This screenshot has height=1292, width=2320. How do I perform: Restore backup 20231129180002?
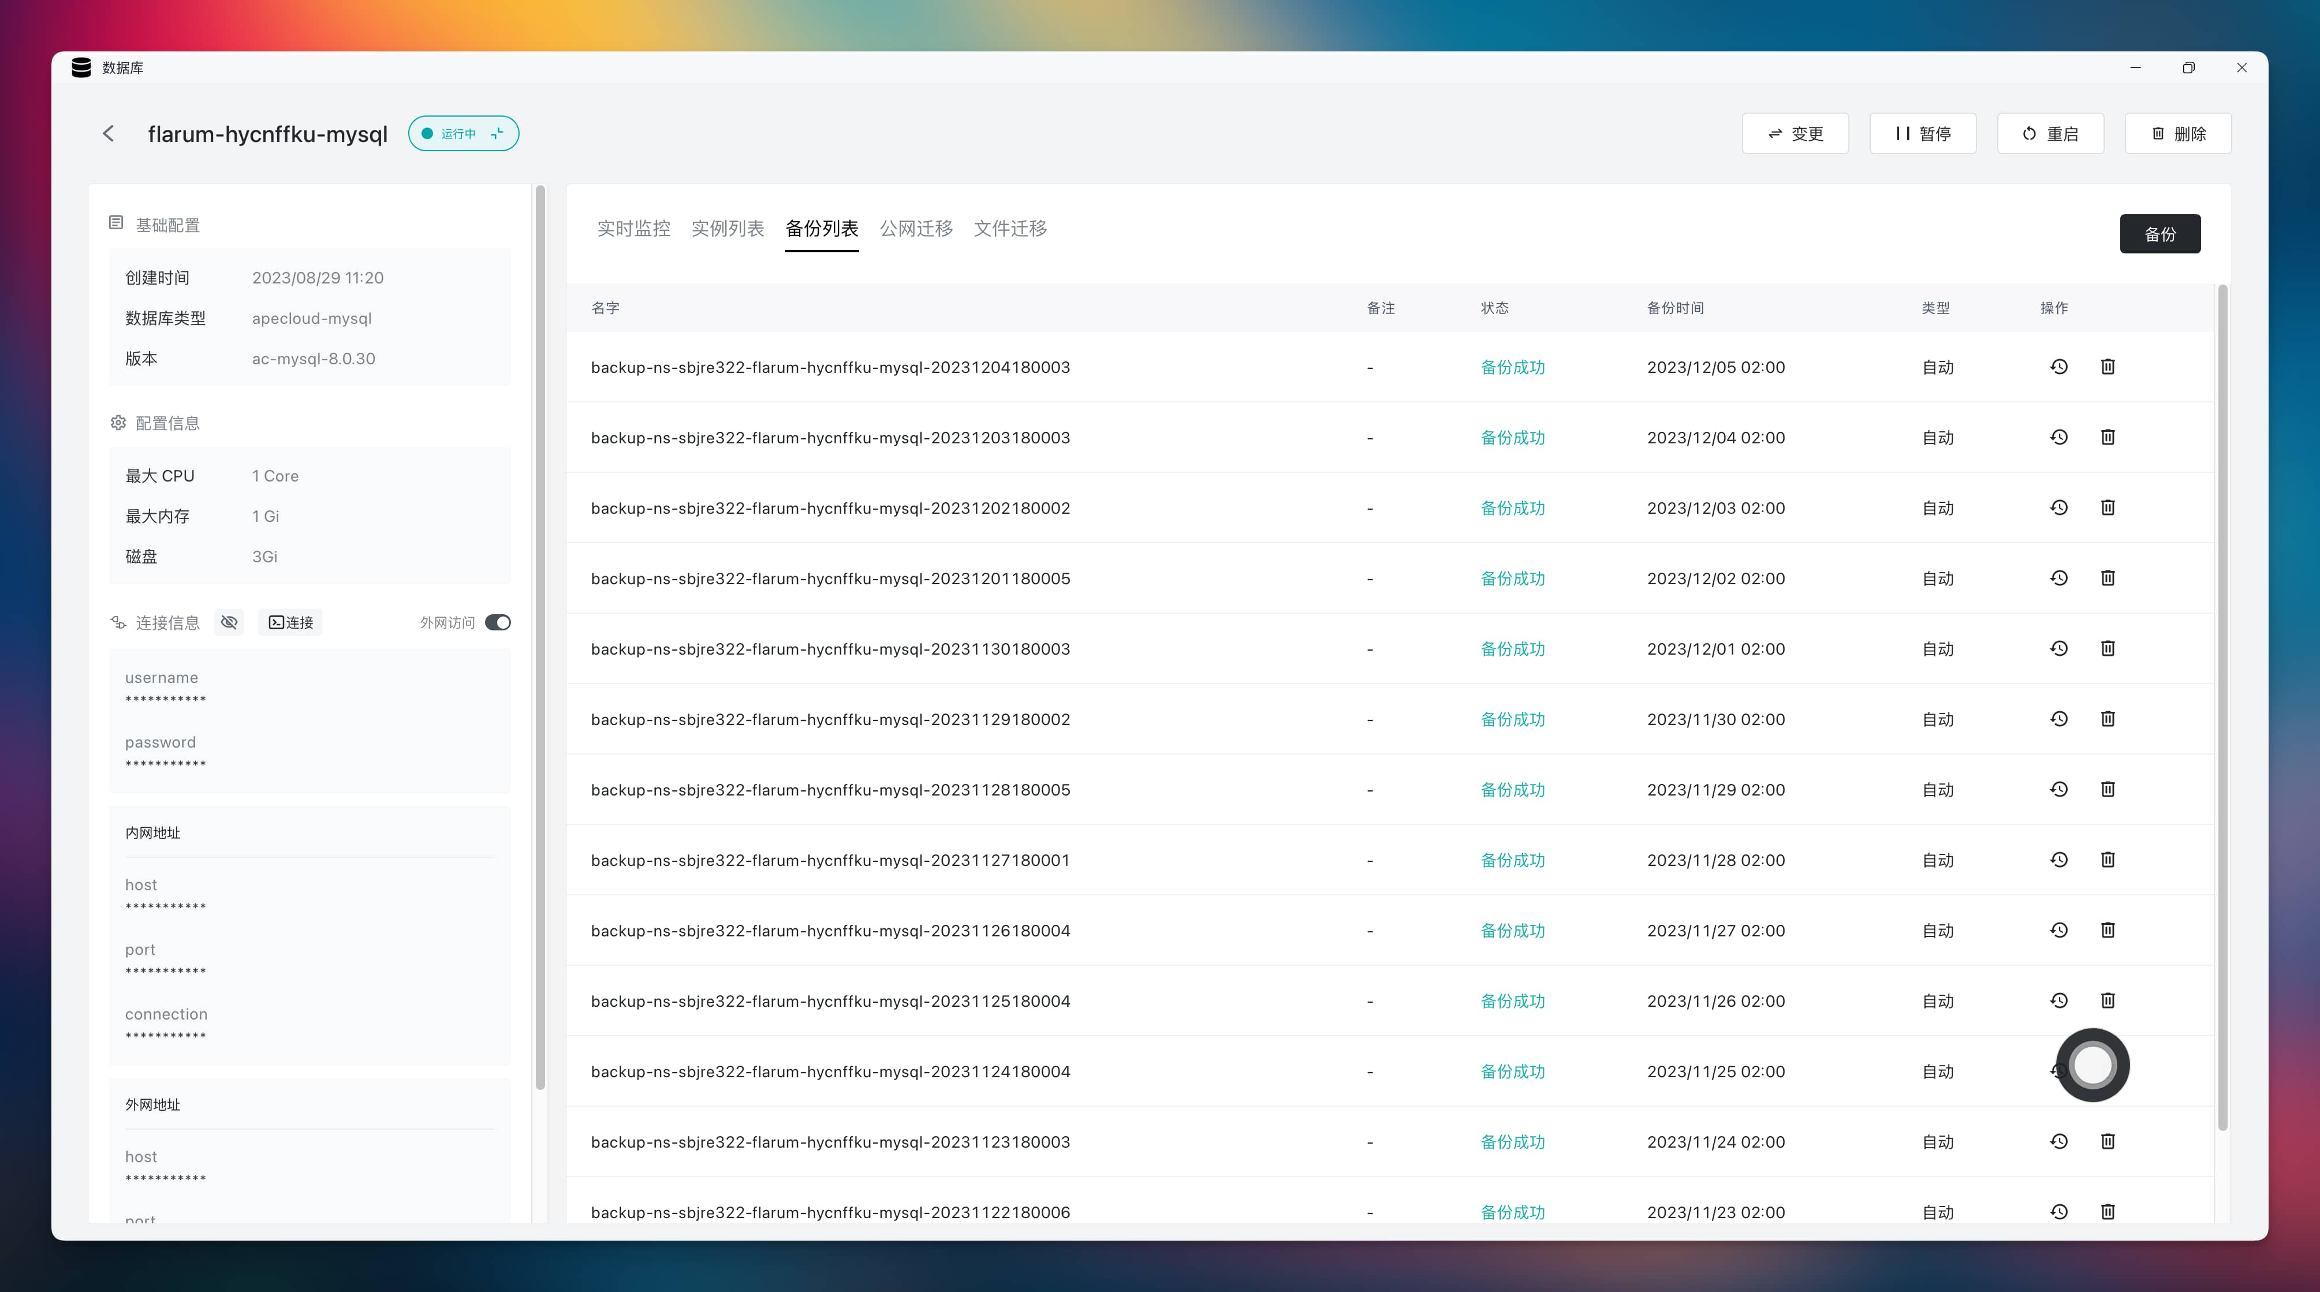point(2059,719)
